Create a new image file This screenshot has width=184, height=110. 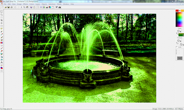tap(3, 7)
